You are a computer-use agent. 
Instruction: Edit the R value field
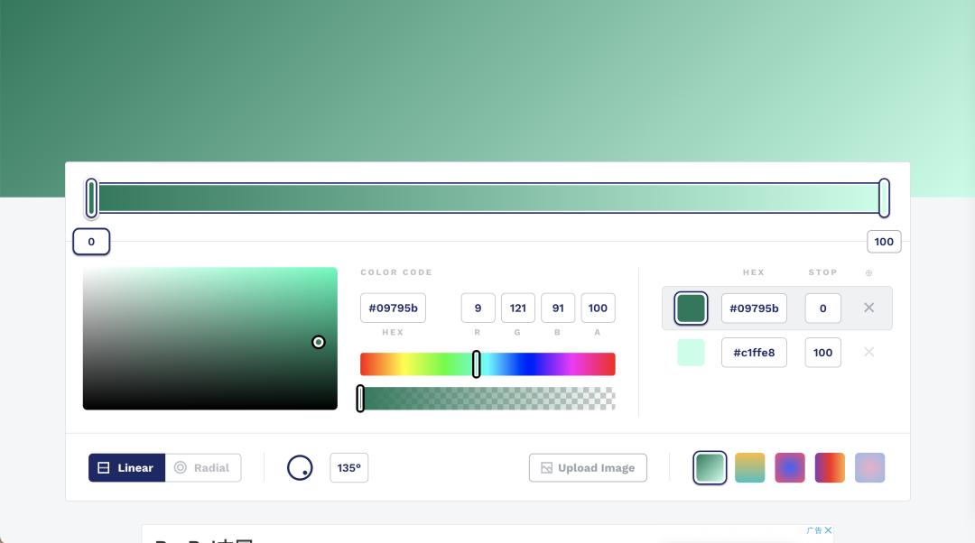coord(478,308)
